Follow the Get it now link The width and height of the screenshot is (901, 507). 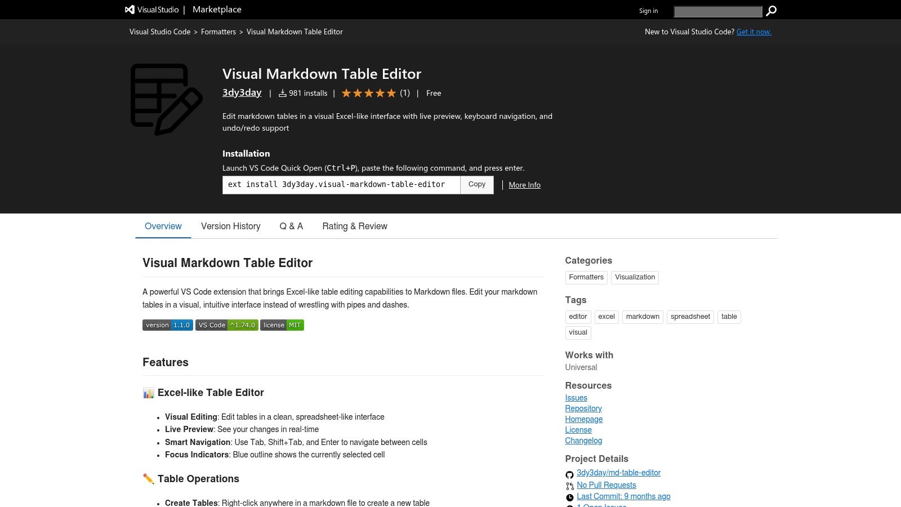(754, 32)
